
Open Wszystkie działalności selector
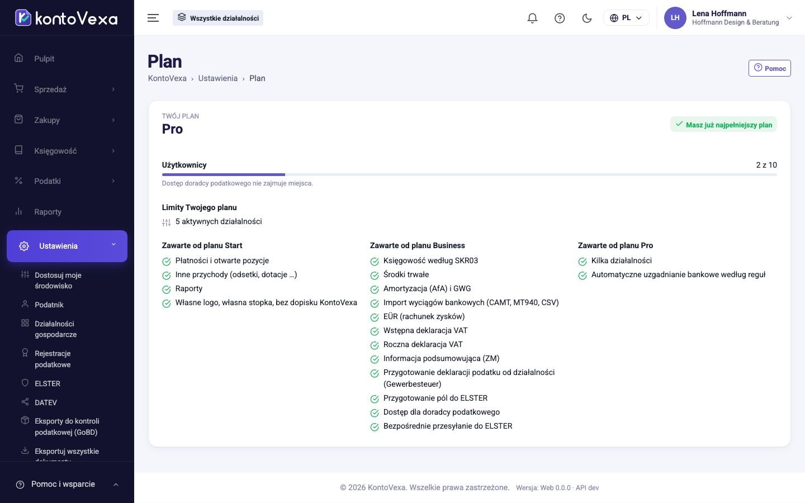pyautogui.click(x=218, y=18)
